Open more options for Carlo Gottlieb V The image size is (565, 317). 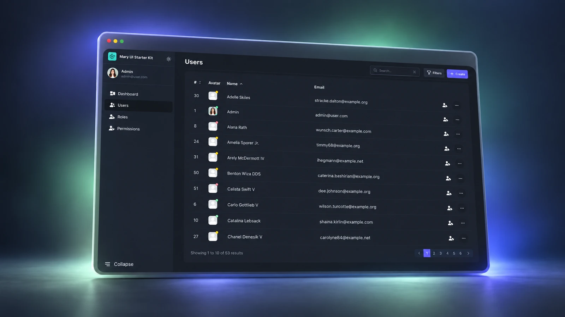pyautogui.click(x=462, y=209)
